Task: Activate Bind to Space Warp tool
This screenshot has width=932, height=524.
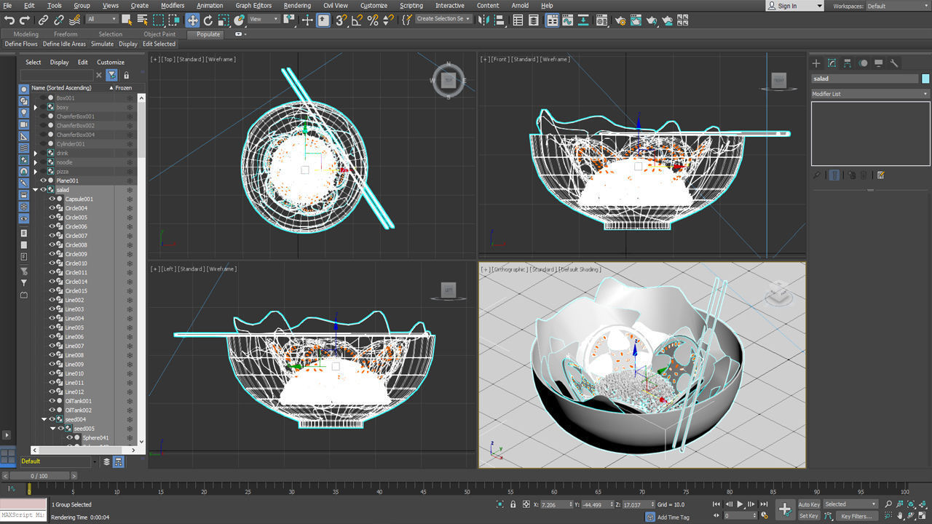Action: click(x=75, y=20)
